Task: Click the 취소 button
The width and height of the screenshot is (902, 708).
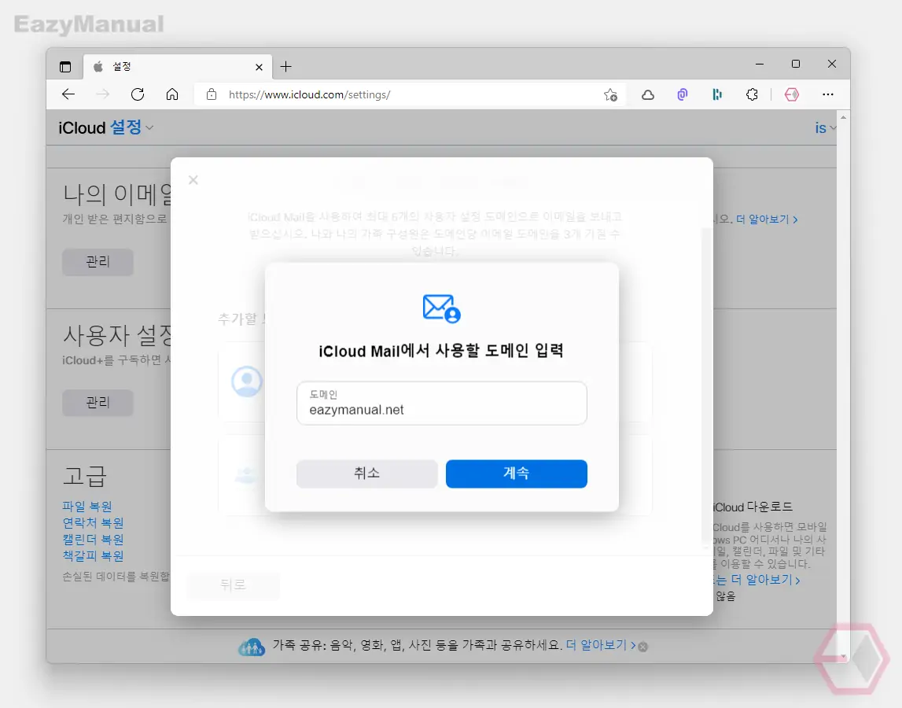Action: (x=367, y=473)
